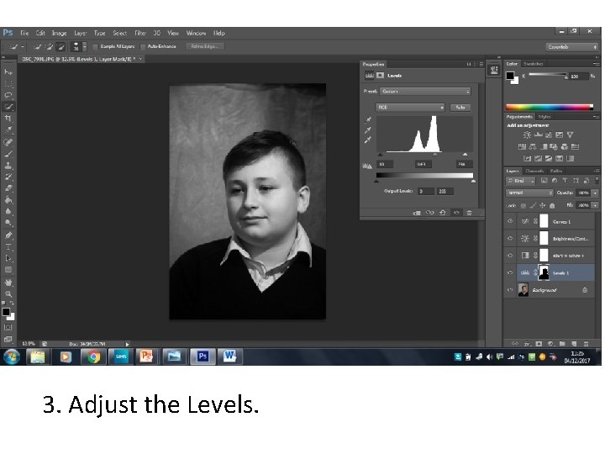
Task: Select the Hand tool
Action: pos(8,282)
